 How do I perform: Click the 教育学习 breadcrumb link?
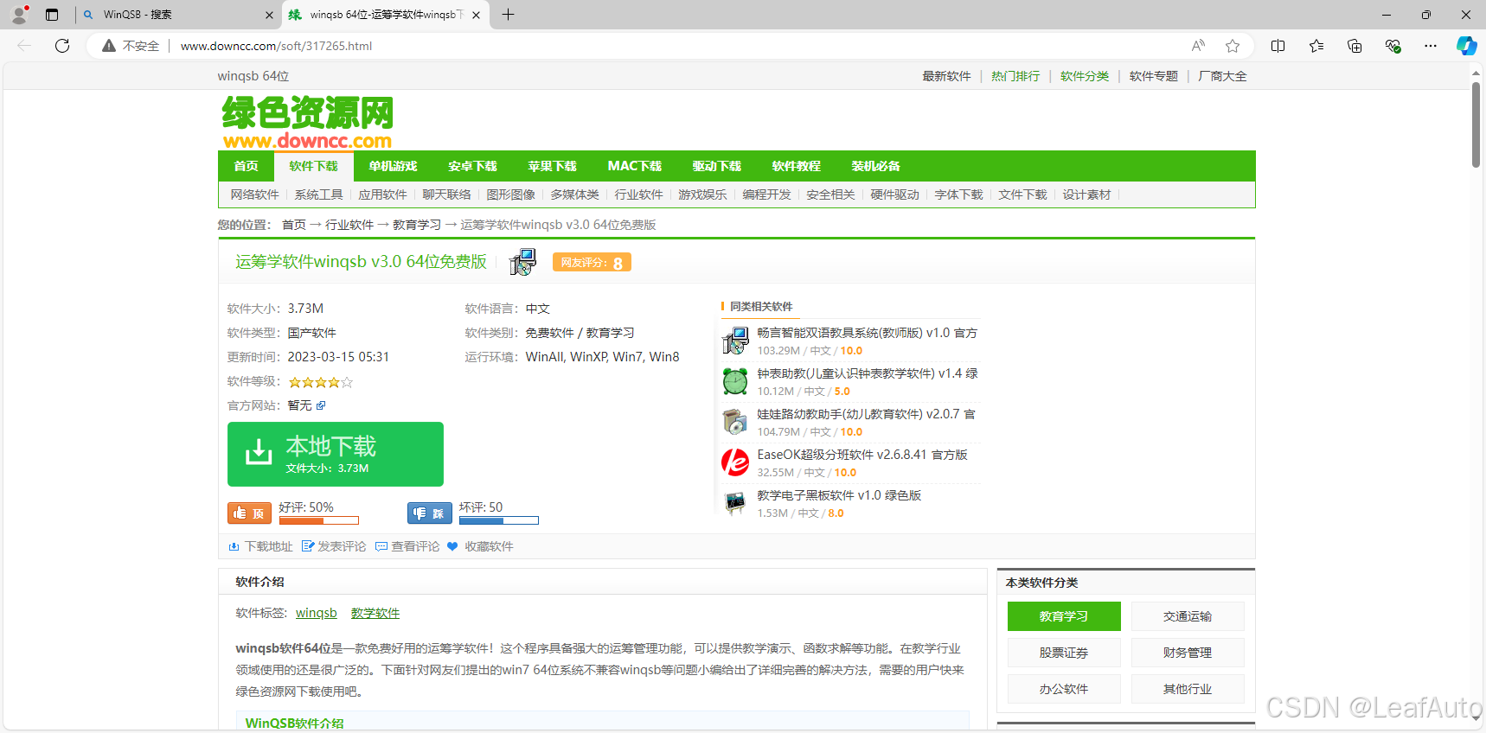click(417, 225)
